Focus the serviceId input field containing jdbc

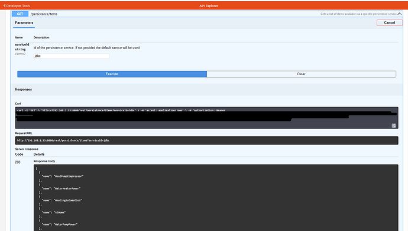pyautogui.click(x=72, y=56)
